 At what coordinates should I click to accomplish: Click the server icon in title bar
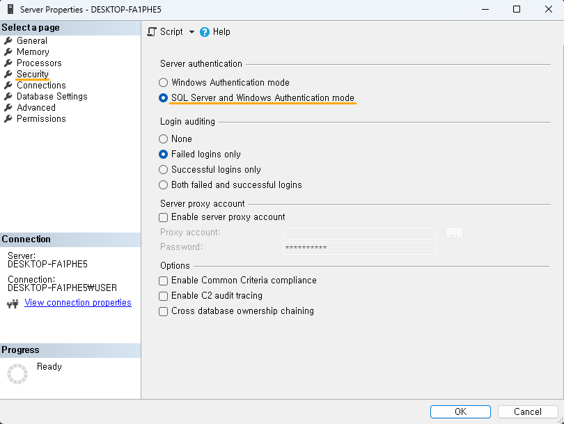point(10,9)
